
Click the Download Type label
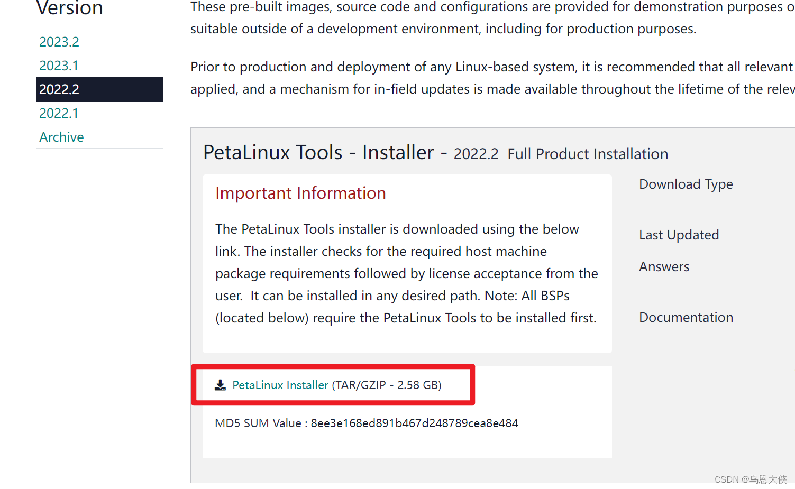686,184
